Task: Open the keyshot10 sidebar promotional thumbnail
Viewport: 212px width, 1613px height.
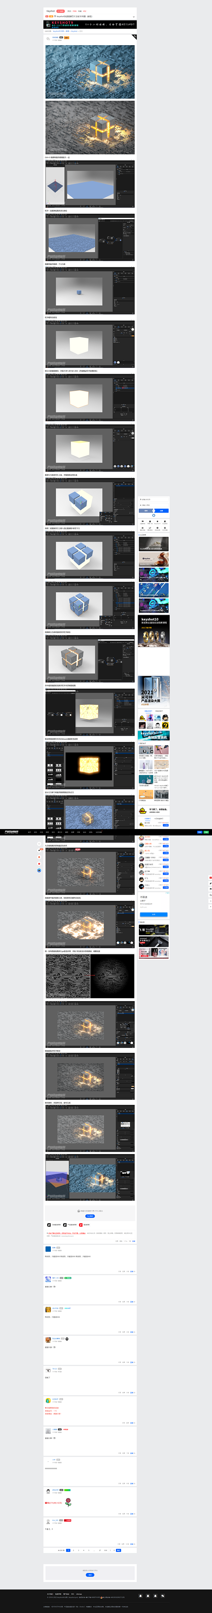Action: pos(153,630)
